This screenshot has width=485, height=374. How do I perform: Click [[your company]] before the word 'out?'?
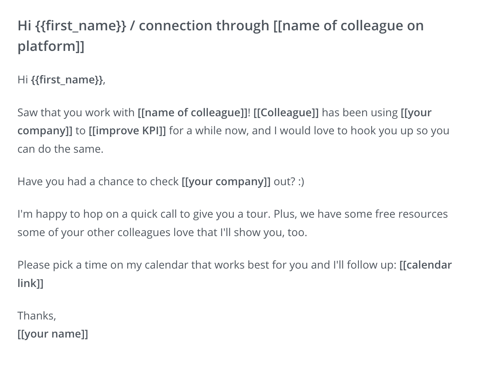click(x=226, y=181)
